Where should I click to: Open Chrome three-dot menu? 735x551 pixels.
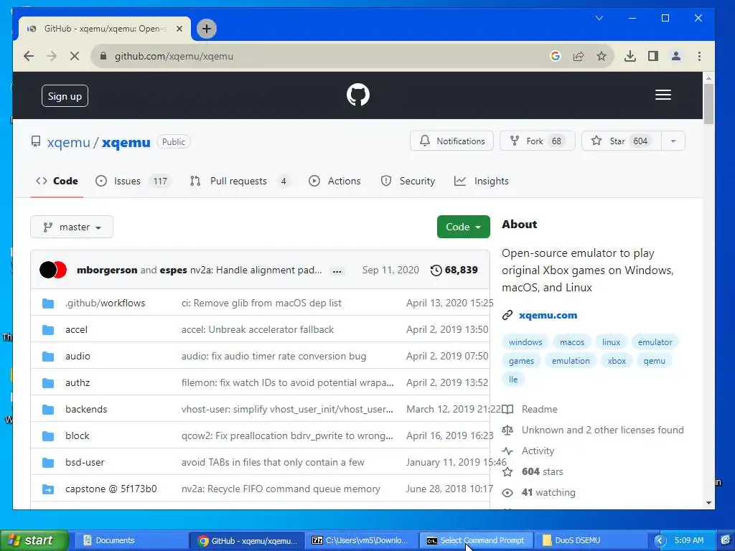pos(699,56)
